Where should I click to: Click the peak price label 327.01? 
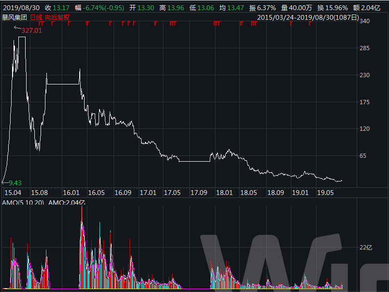click(31, 30)
